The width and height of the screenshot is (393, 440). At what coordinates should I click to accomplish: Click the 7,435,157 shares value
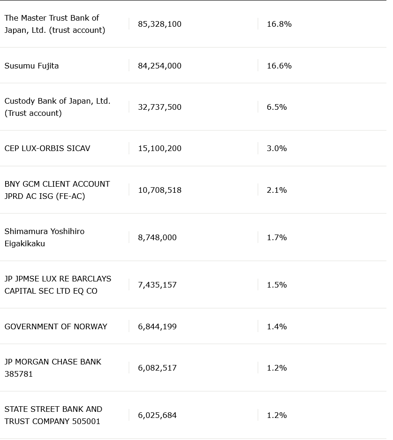158,285
